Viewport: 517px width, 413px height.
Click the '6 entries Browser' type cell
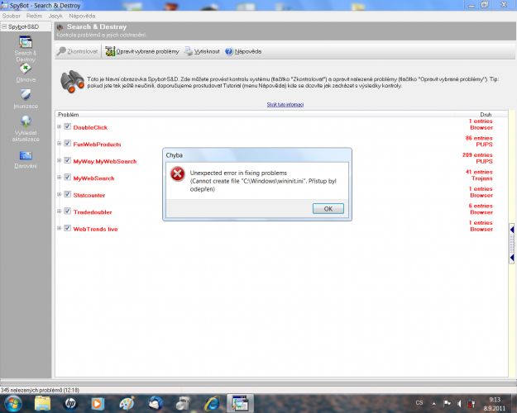pyautogui.click(x=481, y=209)
